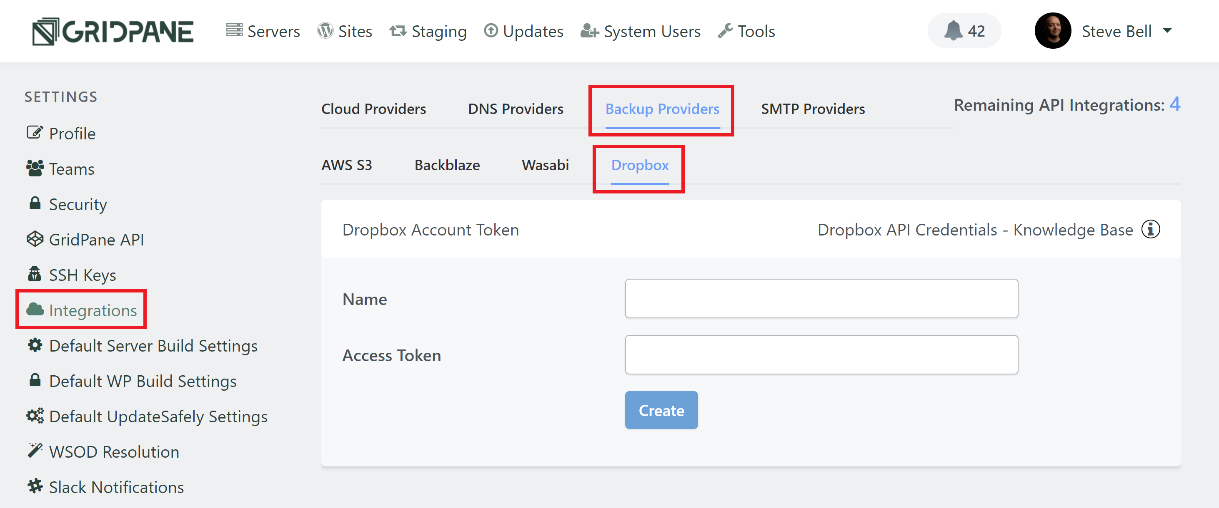The image size is (1219, 508).
Task: Open Default UpdateSafely Settings
Action: pyautogui.click(x=147, y=417)
